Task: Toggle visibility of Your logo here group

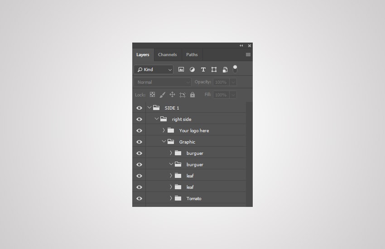Action: [x=139, y=130]
